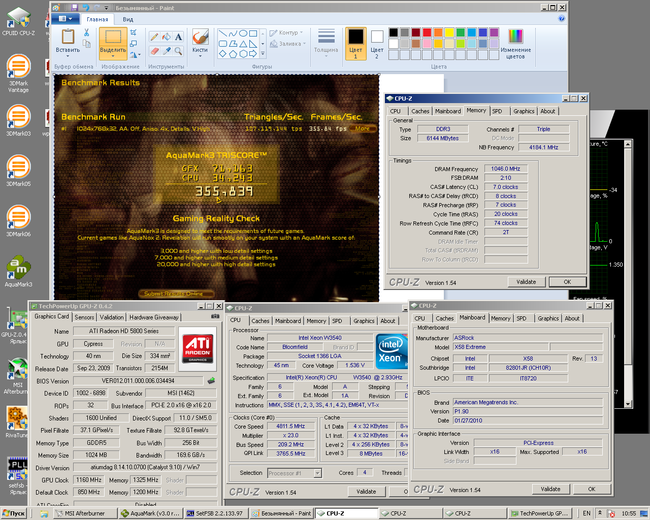Click the Пуск Start button
This screenshot has height=520, width=650.
(x=14, y=513)
